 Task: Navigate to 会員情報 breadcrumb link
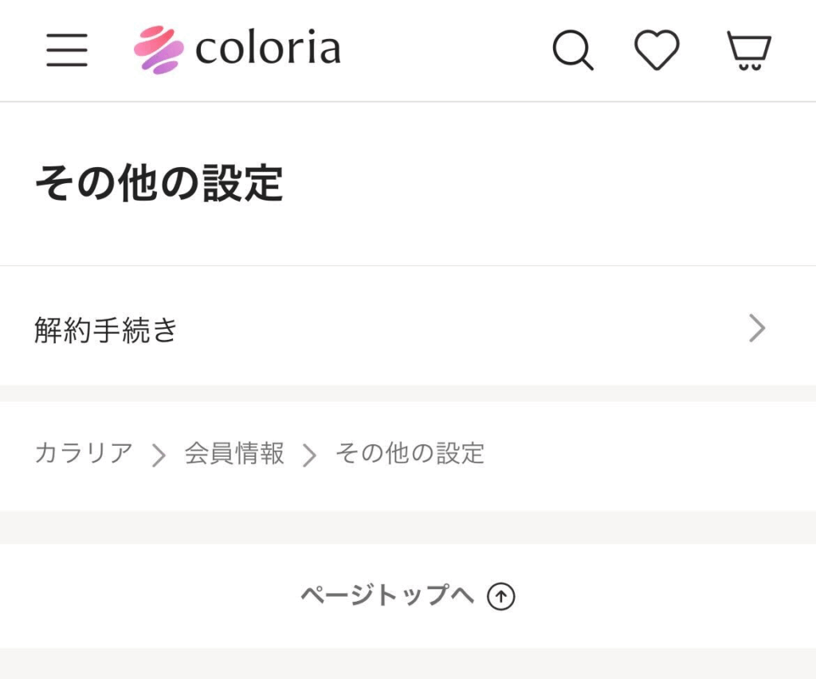click(234, 454)
